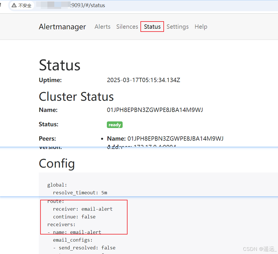Click the receiver: email-alert config line
Image resolution: width=278 pixels, height=254 pixels.
[83, 209]
